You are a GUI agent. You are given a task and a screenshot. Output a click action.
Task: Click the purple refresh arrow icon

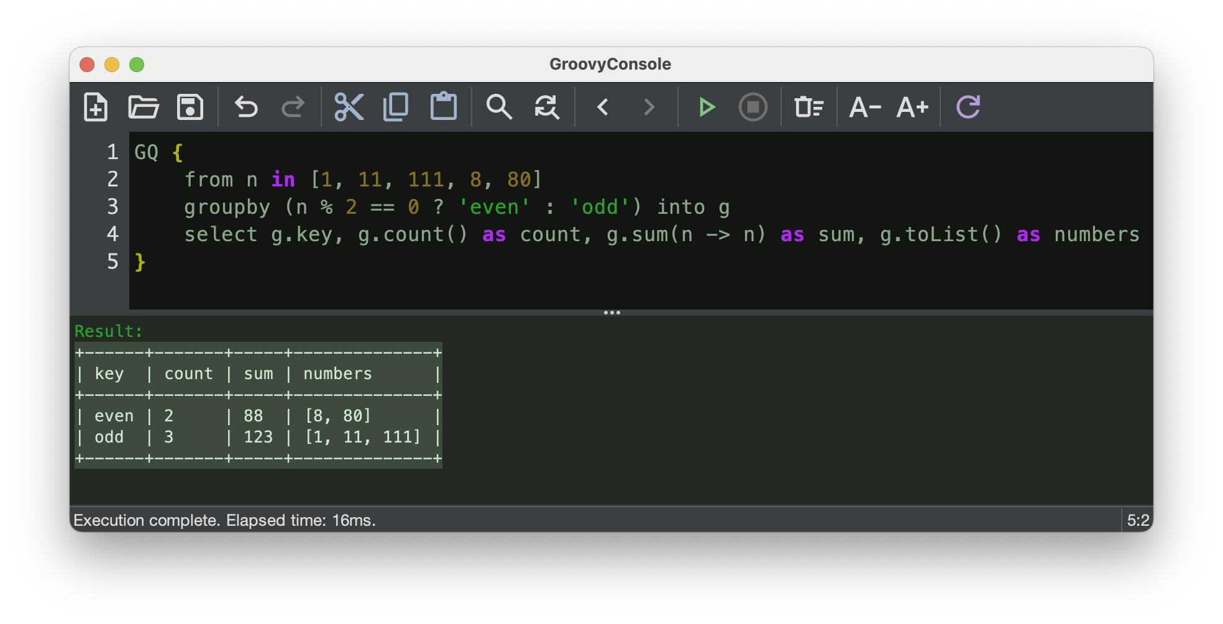click(968, 107)
